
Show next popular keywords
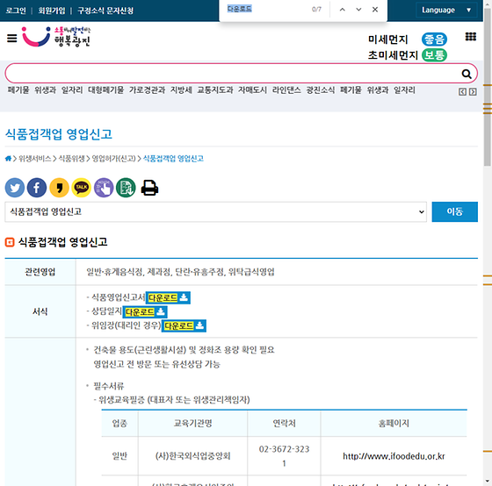[473, 92]
